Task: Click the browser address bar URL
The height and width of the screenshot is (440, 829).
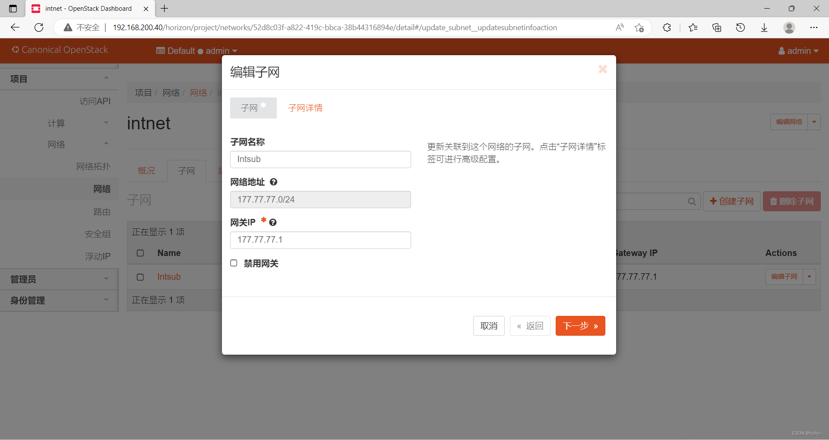Action: click(x=335, y=28)
